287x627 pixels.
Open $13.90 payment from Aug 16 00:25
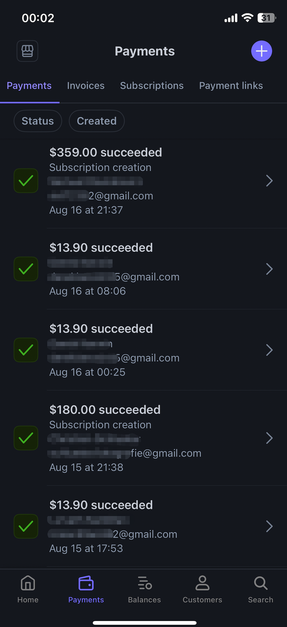[x=143, y=350]
